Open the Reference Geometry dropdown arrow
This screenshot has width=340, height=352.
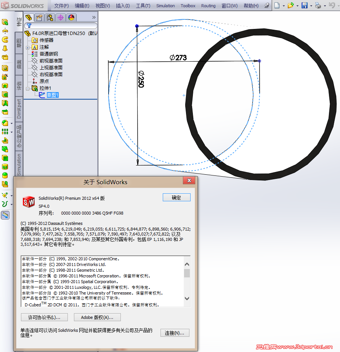pos(11,196)
